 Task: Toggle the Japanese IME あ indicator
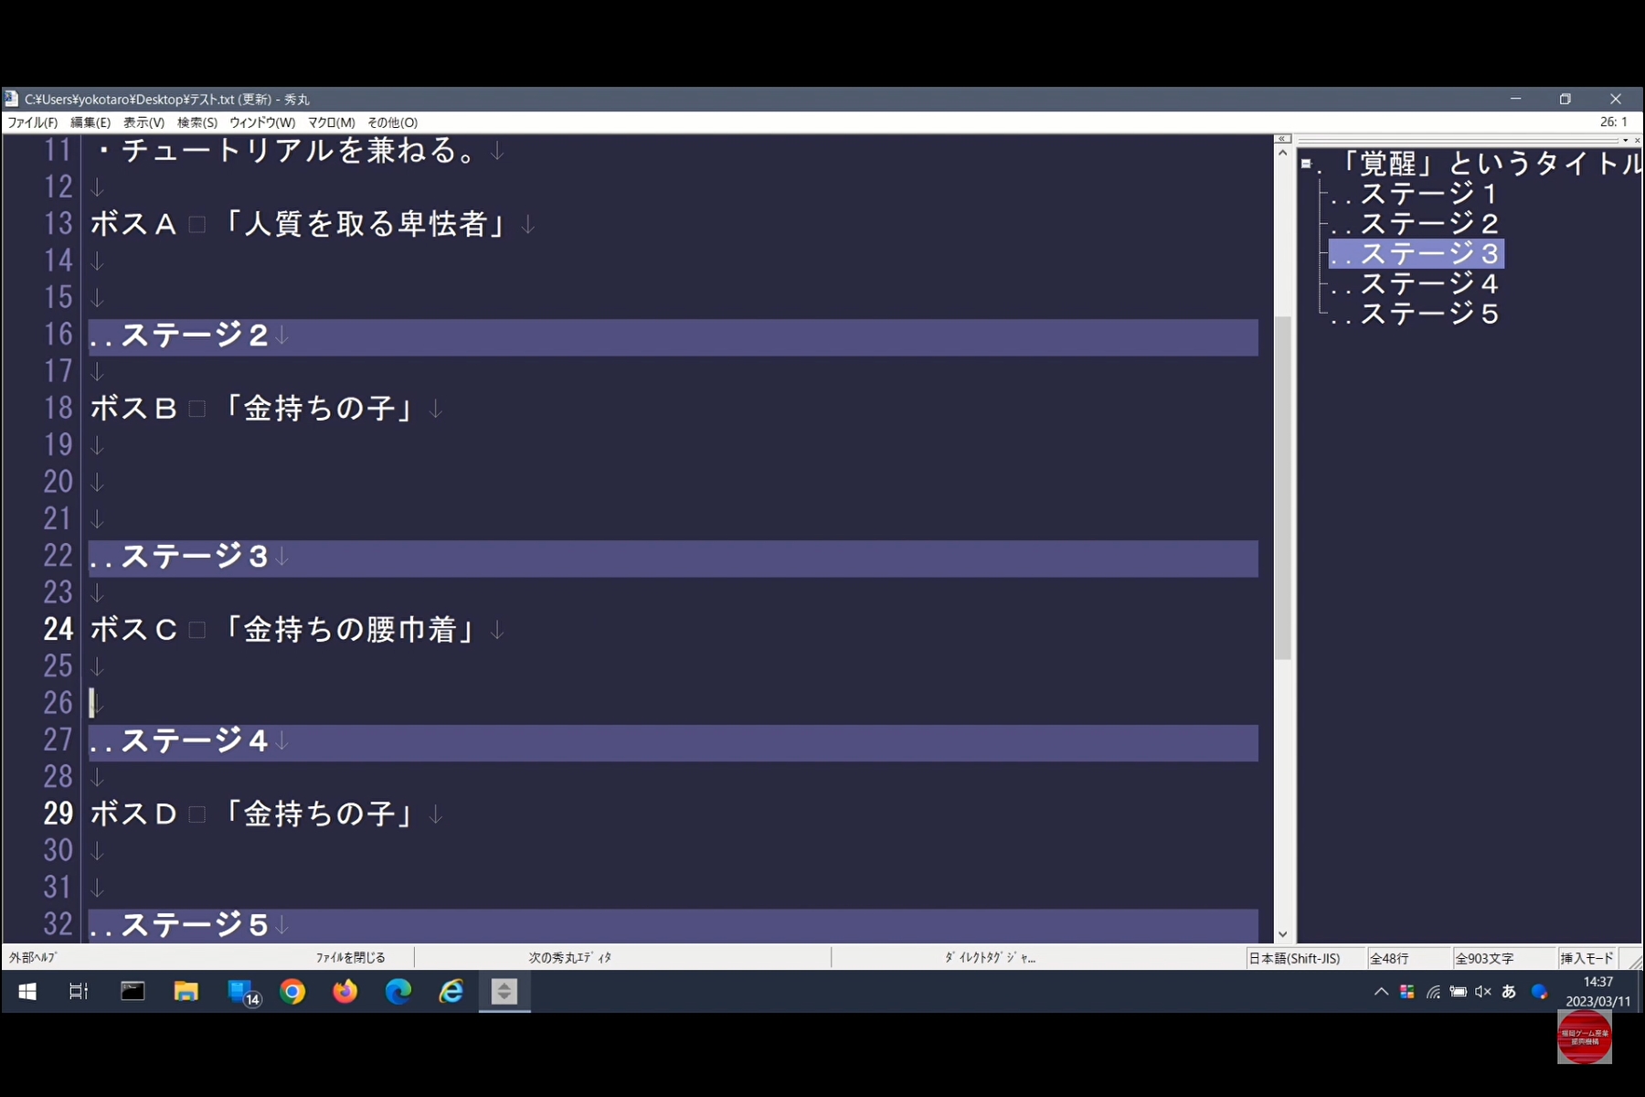coord(1509,992)
